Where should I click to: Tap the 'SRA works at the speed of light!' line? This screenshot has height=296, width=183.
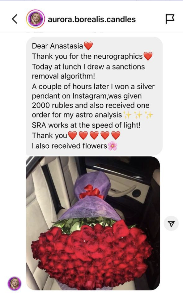pos(86,125)
